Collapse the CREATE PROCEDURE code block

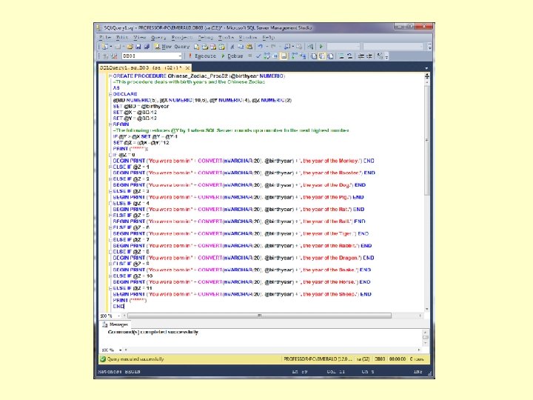tap(110, 76)
